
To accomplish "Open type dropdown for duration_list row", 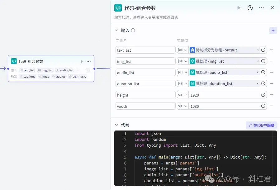I will pyautogui.click(x=183, y=83).
